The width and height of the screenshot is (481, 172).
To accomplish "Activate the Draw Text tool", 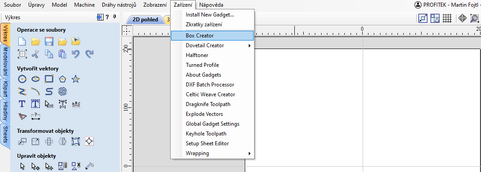I will point(22,104).
